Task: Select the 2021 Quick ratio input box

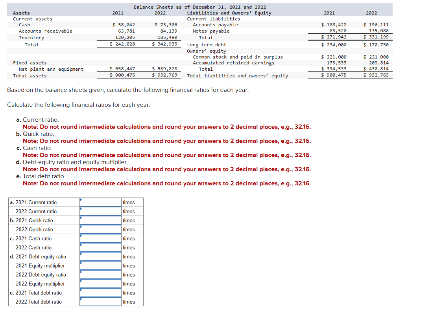Action: [x=100, y=220]
